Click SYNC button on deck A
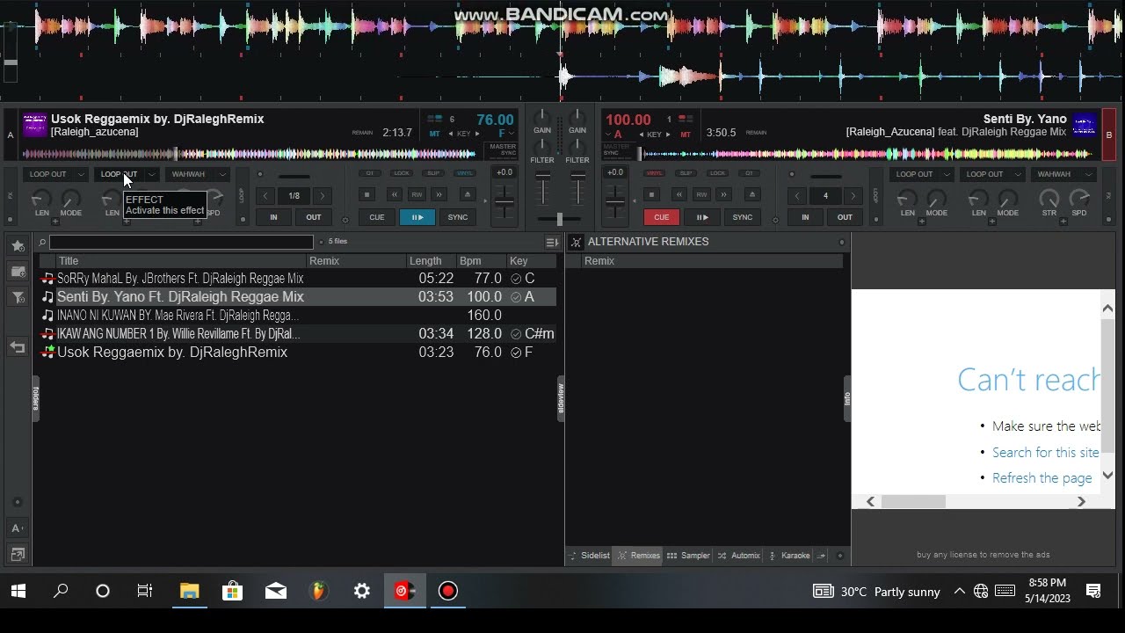This screenshot has height=633, width=1125. 458,217
